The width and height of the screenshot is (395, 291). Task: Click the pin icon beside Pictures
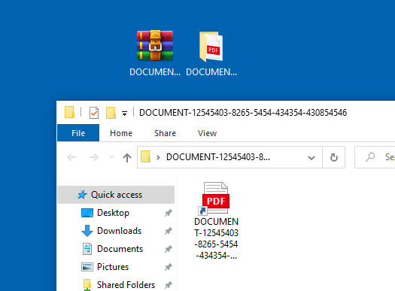(169, 267)
